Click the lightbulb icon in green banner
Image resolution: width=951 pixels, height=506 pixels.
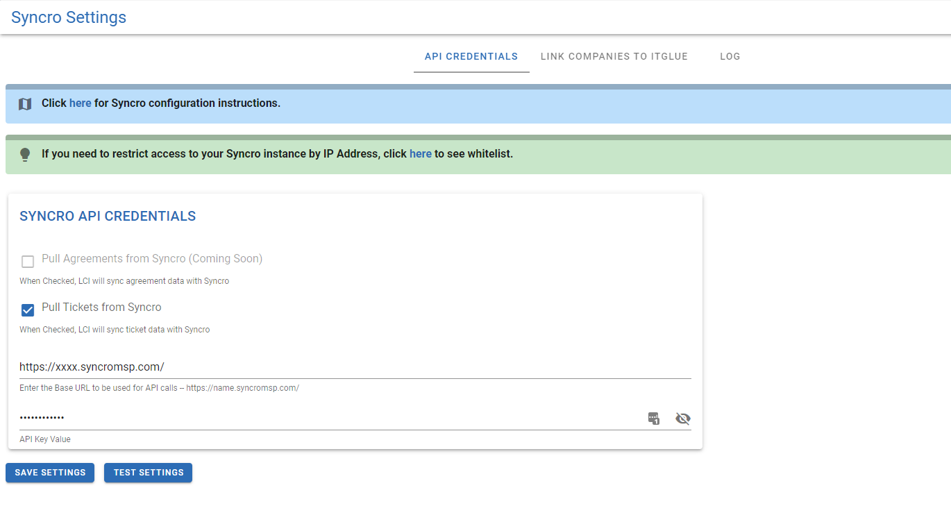[25, 154]
